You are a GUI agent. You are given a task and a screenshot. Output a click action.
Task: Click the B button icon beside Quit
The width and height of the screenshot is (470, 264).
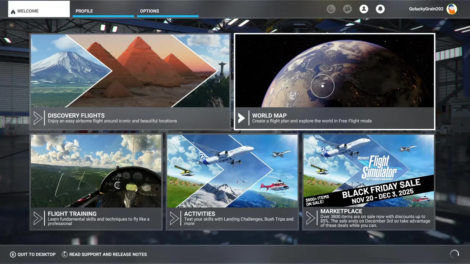(x=13, y=254)
